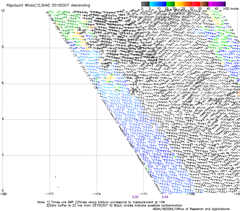Click latitude axis label '8'
Screen dimensions: 240x211
click(3, 47)
